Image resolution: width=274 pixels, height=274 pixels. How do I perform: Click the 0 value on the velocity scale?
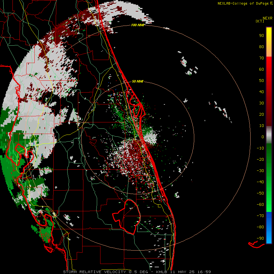[263, 137]
